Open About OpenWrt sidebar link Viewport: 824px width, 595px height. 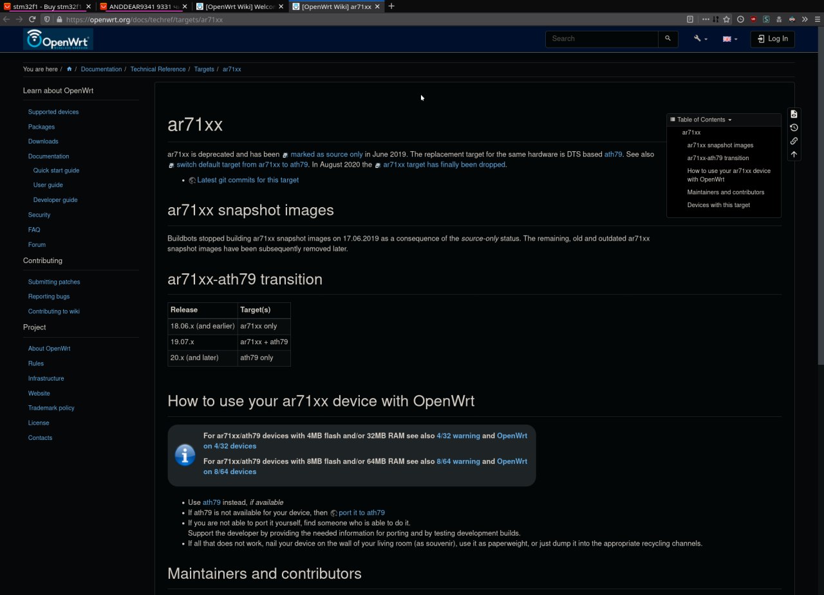point(49,349)
